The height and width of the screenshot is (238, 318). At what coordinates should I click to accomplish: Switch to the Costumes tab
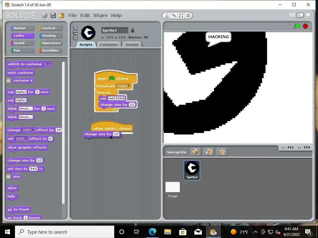click(109, 45)
